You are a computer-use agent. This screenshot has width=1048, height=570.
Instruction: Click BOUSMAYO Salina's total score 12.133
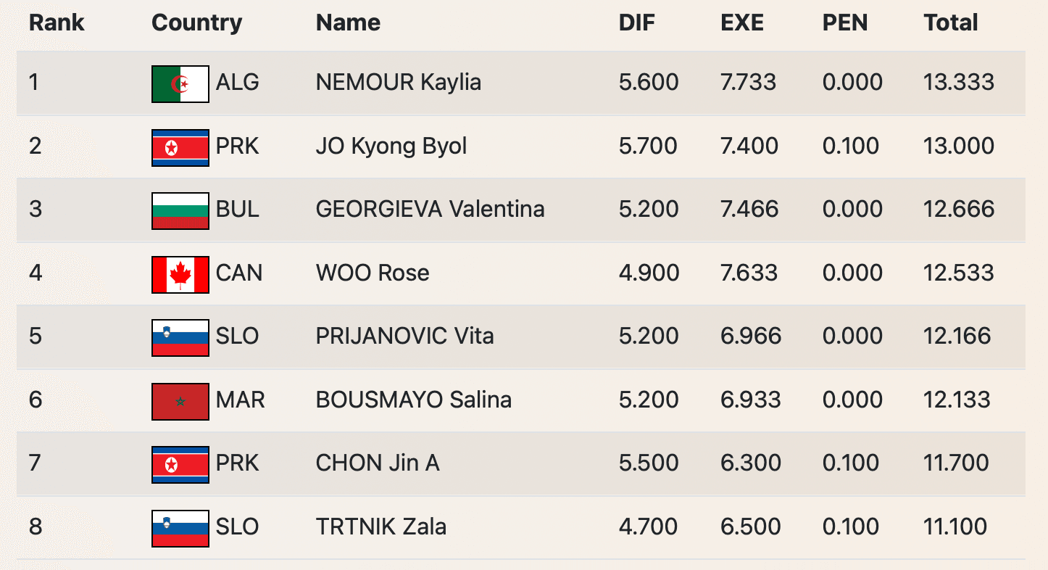957,400
